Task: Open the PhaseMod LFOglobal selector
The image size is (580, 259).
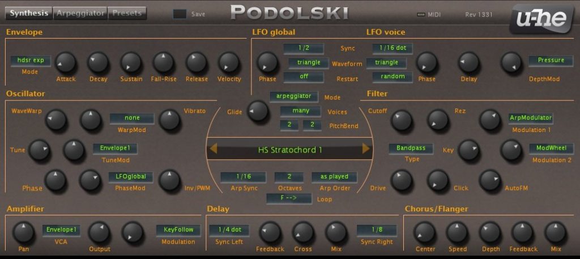Action: (x=131, y=177)
